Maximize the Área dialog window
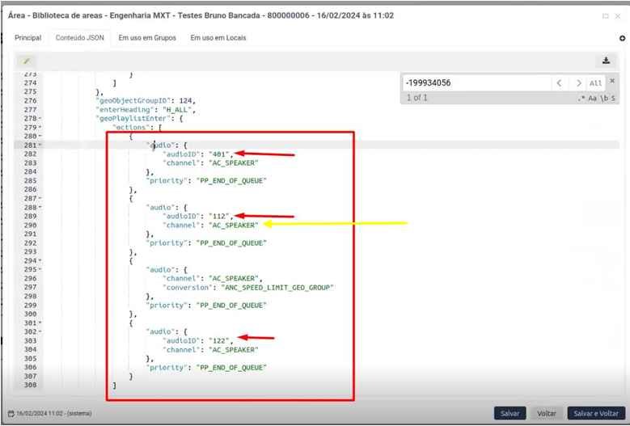The height and width of the screenshot is (426, 630). [607, 15]
